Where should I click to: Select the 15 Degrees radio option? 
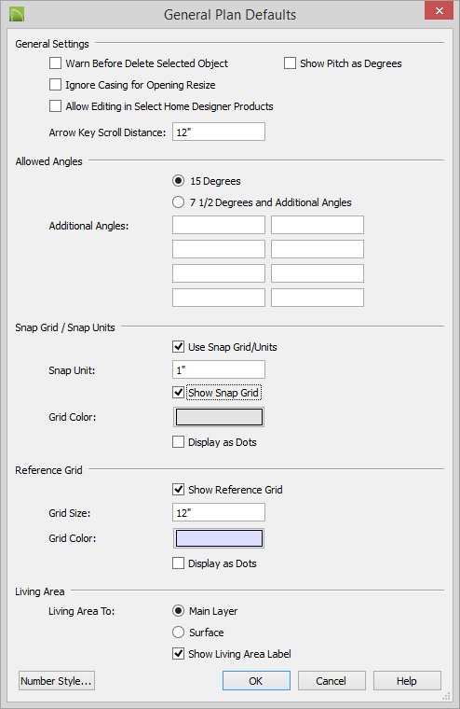[178, 181]
